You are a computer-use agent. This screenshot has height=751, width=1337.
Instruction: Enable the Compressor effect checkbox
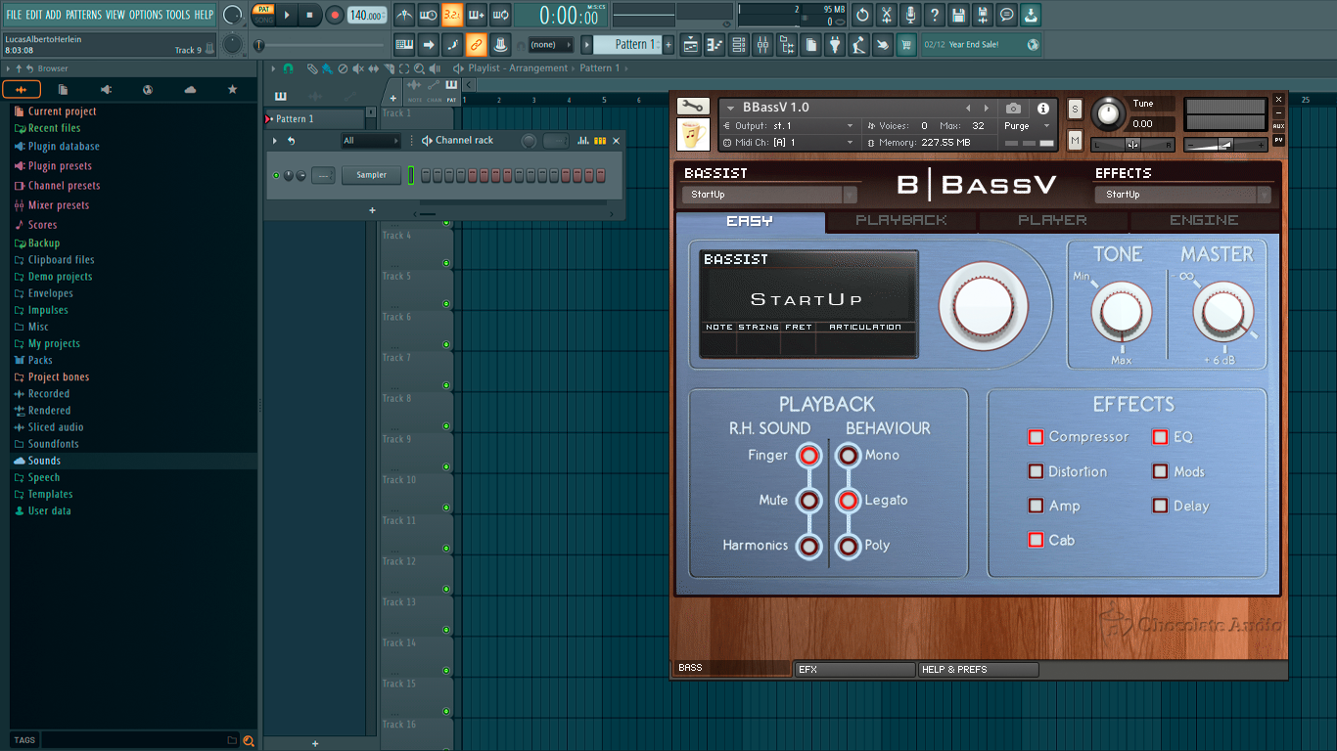1036,437
